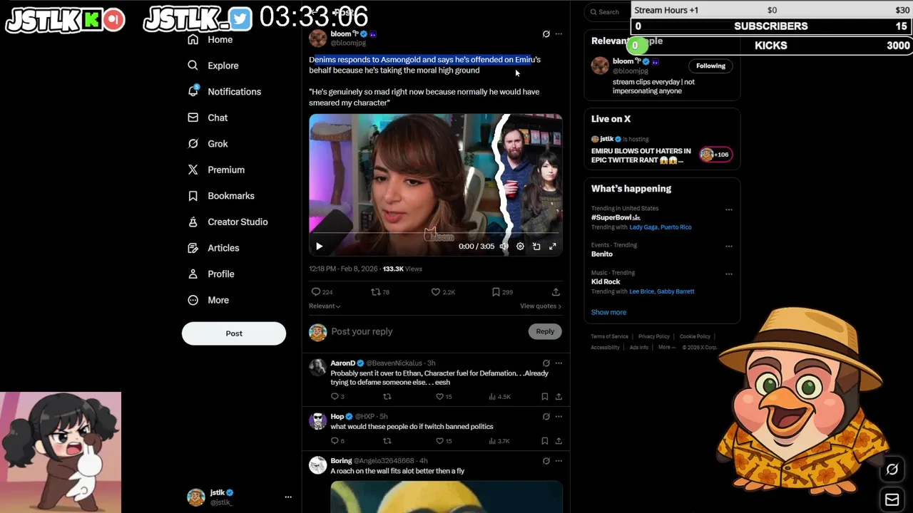
Task: Open Messages floating envelope button
Action: click(x=892, y=499)
